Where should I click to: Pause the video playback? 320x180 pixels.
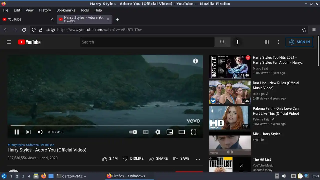click(x=16, y=132)
